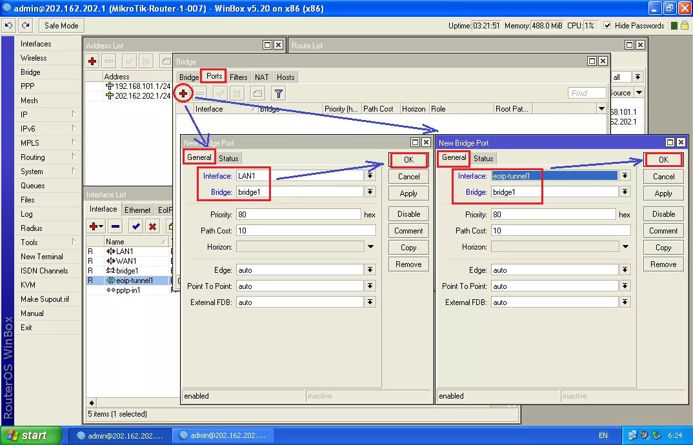Click the comment icon in Bridge Ports toolbar
The width and height of the screenshot is (693, 445).
click(257, 94)
